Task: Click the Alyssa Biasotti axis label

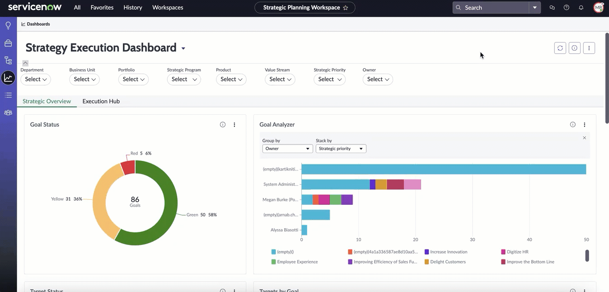Action: click(285, 230)
